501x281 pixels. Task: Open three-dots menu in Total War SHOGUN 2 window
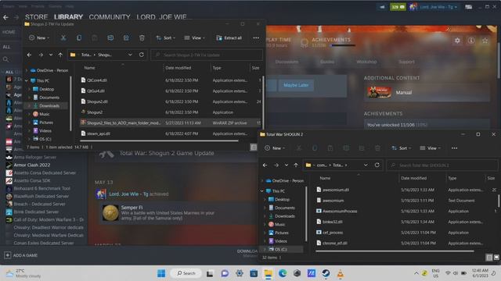click(x=454, y=148)
